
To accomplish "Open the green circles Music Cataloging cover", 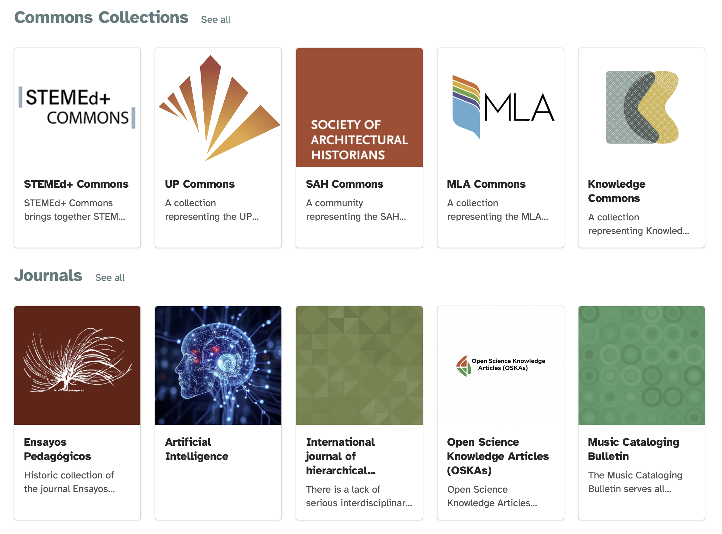I will [x=641, y=365].
